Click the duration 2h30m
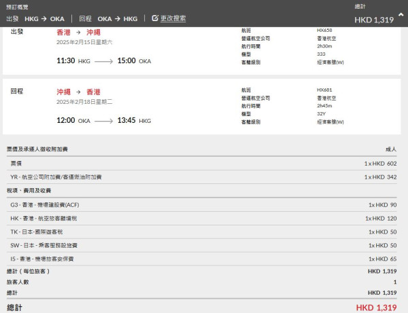 pos(324,46)
